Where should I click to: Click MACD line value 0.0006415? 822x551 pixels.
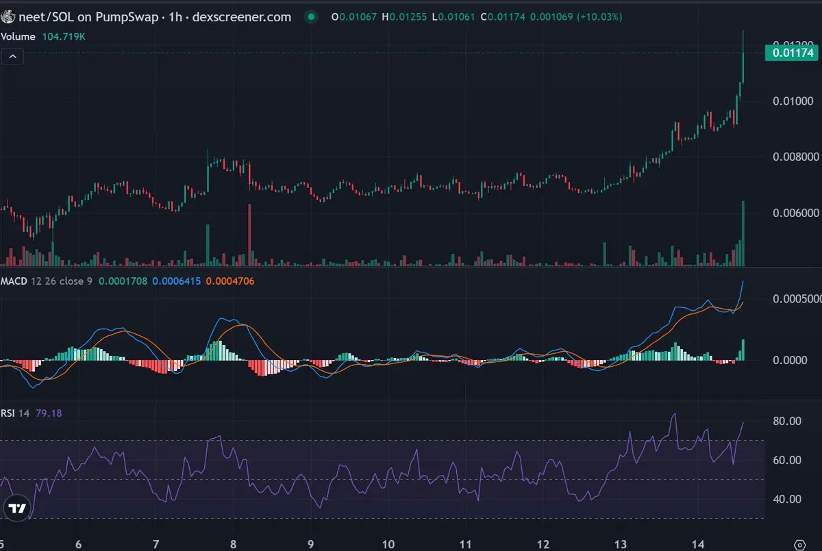(x=176, y=281)
